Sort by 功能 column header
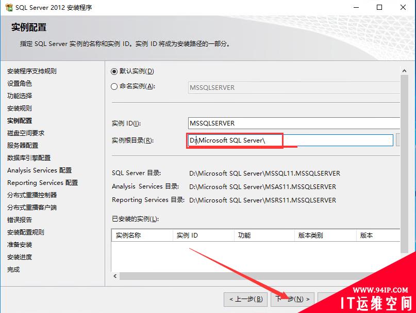416x313 pixels. coord(264,236)
